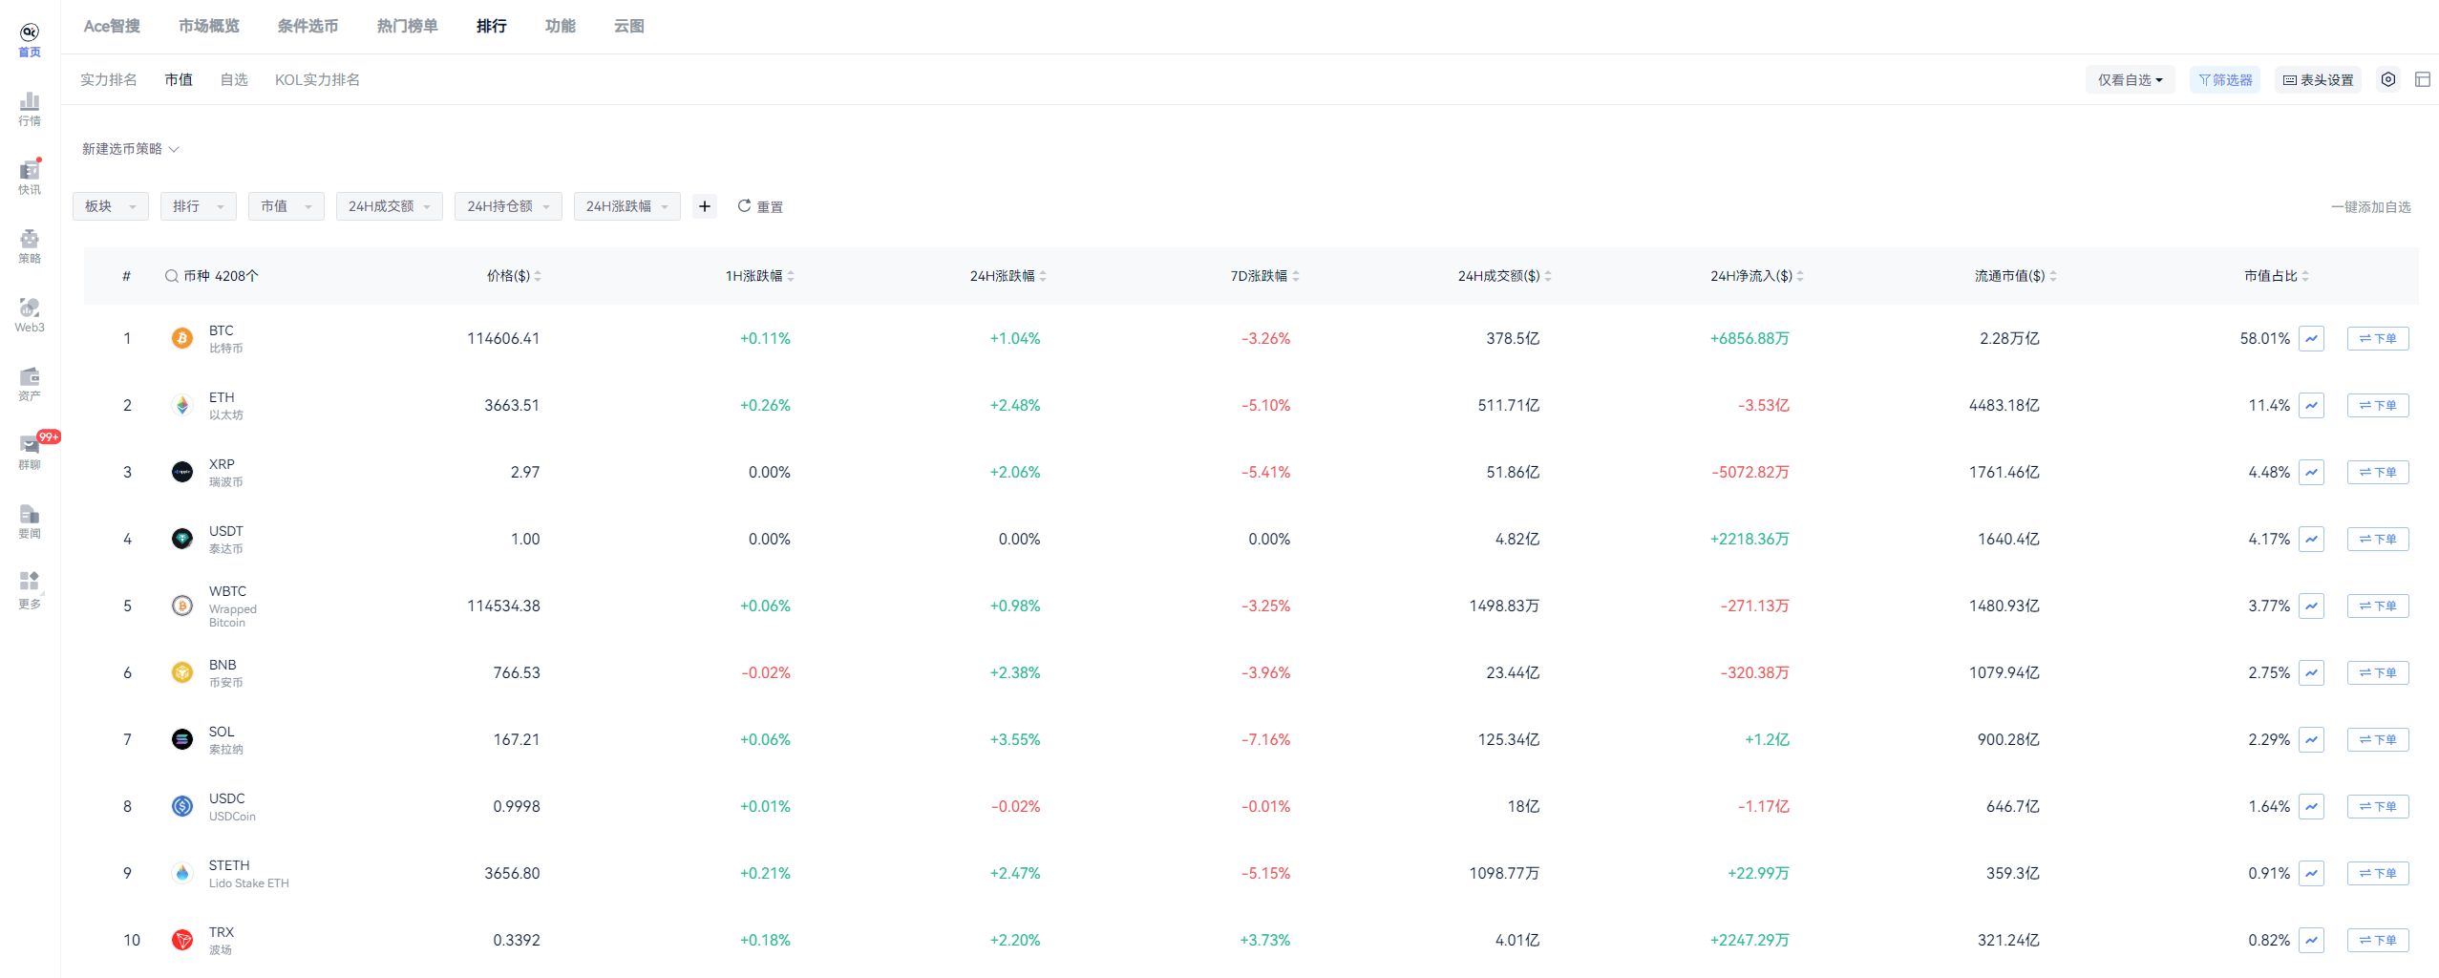Click 下单 button for ETH row
The height and width of the screenshot is (978, 2439).
coord(2377,406)
